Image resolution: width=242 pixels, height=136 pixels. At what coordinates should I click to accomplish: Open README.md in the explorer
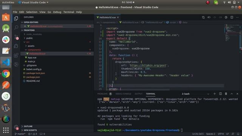pyautogui.click(x=57, y=81)
